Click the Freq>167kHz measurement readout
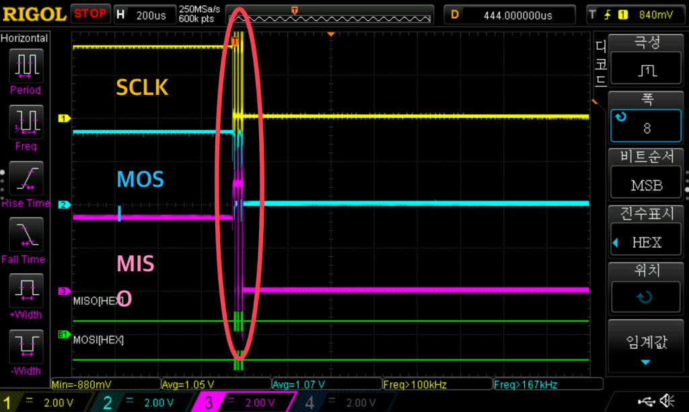Image resolution: width=689 pixels, height=412 pixels. pyautogui.click(x=548, y=384)
